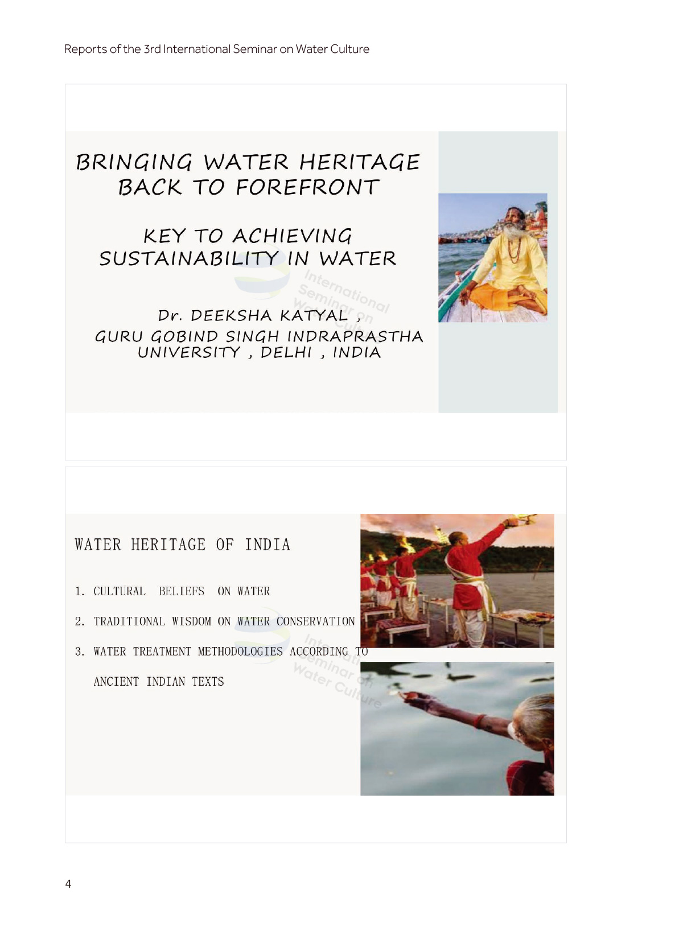Click the photo of the meditating sadhu
This screenshot has width=683, height=927.
click(492, 258)
